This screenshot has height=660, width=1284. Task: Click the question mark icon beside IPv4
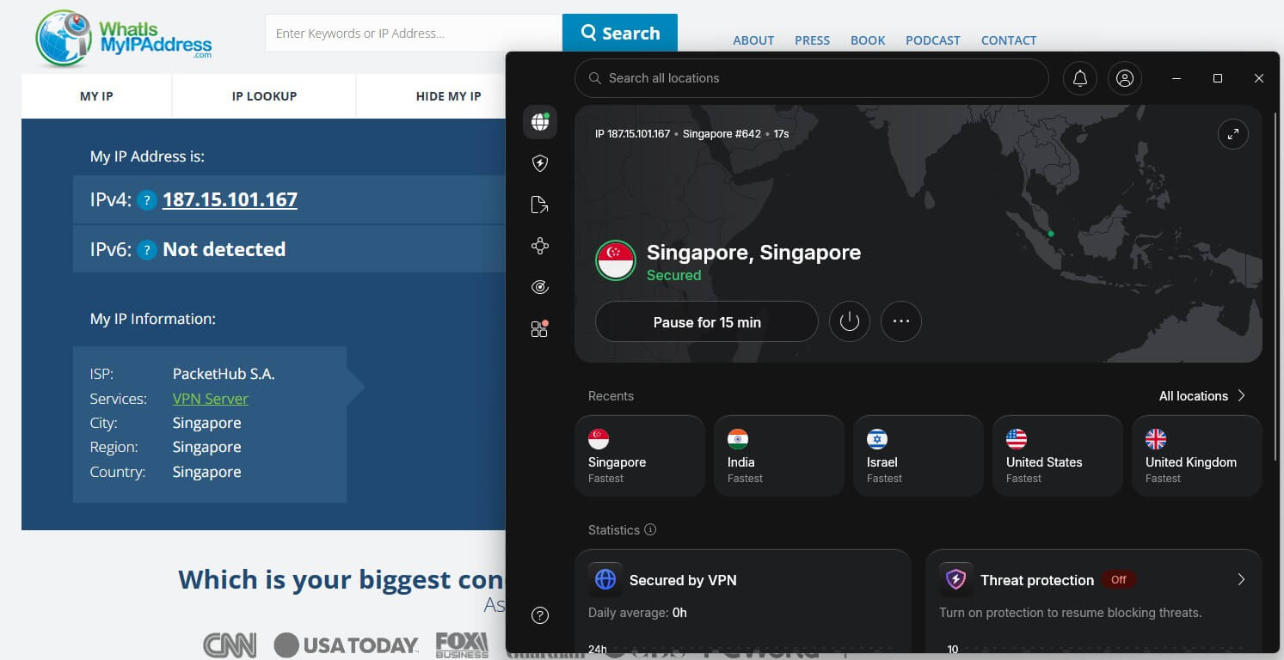coord(147,200)
